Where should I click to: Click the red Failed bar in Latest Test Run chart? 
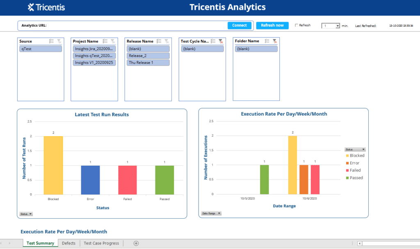pyautogui.click(x=128, y=180)
